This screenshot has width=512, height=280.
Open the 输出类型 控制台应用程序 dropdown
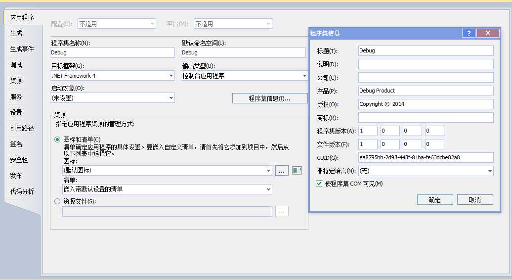244,76
